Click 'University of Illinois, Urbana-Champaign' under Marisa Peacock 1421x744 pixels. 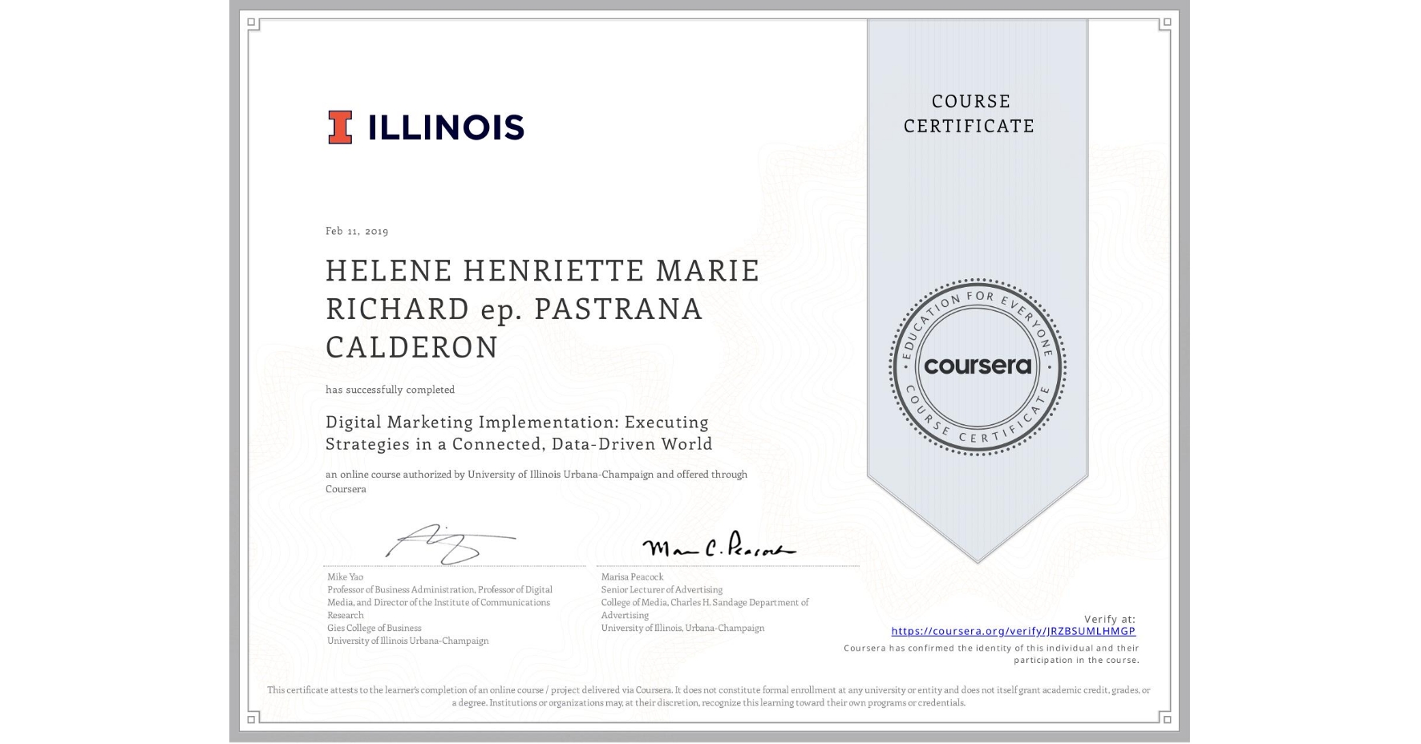coord(682,629)
